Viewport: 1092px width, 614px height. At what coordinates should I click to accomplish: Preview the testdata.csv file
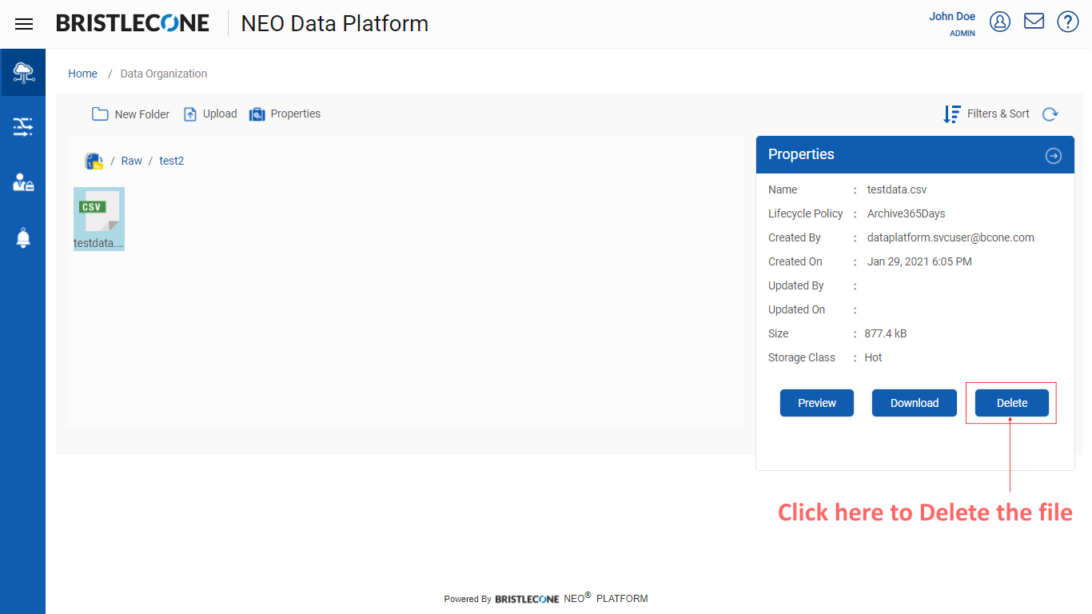[817, 403]
